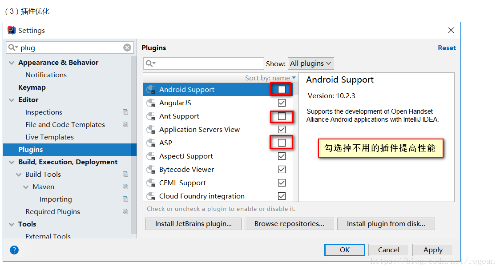Disable the Bytecode Viewer plugin checkbox
The width and height of the screenshot is (500, 270).
click(x=282, y=169)
